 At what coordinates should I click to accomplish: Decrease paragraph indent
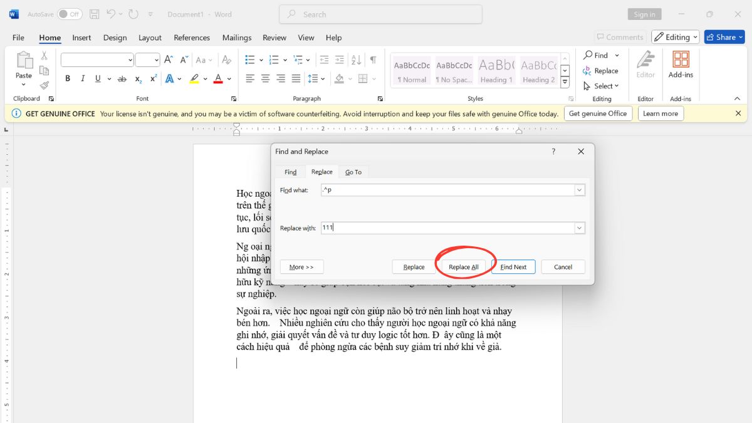click(x=324, y=60)
